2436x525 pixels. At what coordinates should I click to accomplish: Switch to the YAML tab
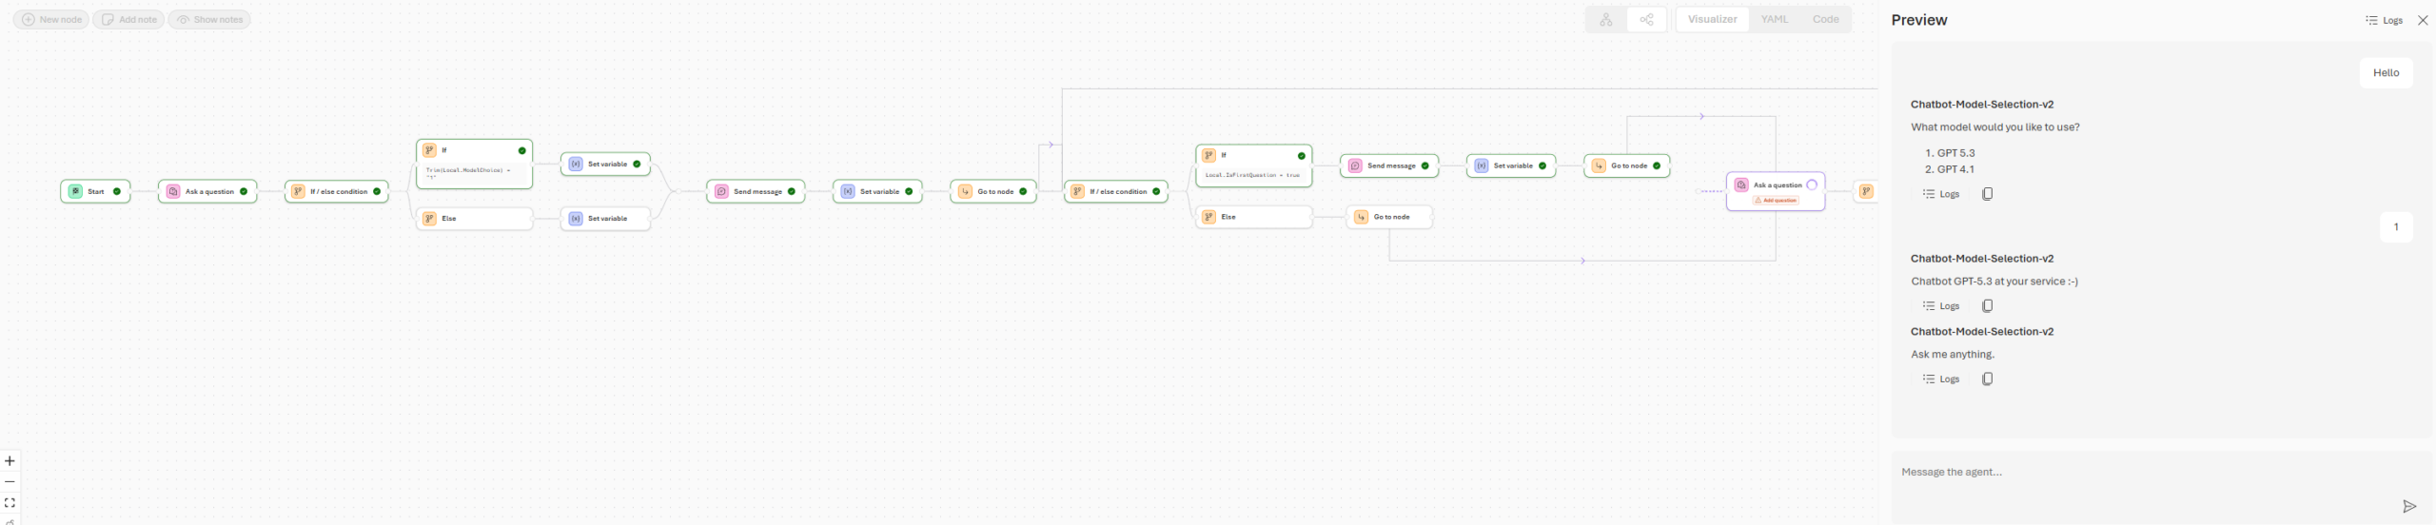point(1775,19)
